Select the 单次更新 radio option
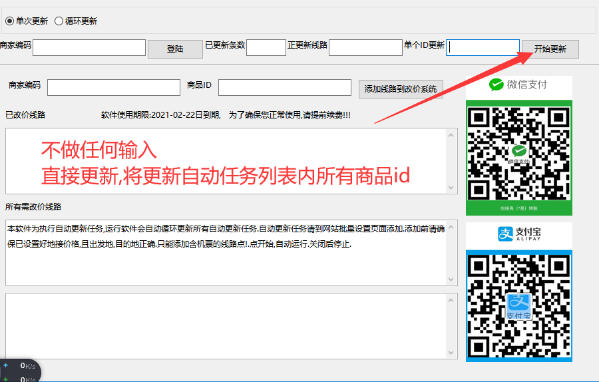This screenshot has height=382, width=599. coord(27,21)
